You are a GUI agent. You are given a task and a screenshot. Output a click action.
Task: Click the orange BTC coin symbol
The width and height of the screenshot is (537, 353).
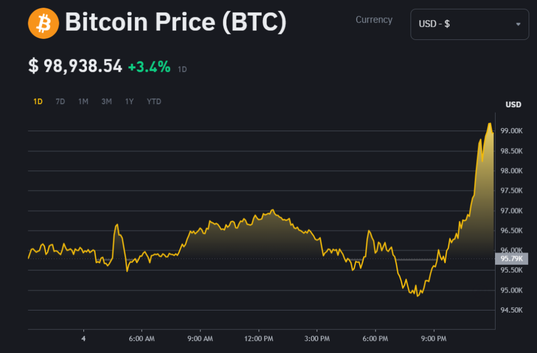42,23
